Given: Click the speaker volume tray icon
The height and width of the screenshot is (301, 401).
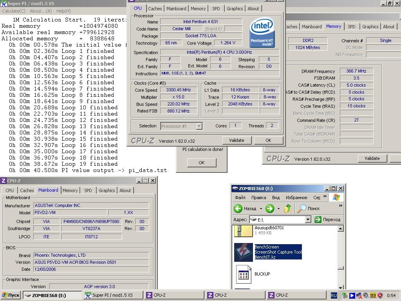Looking at the screenshot, I should [x=366, y=296].
